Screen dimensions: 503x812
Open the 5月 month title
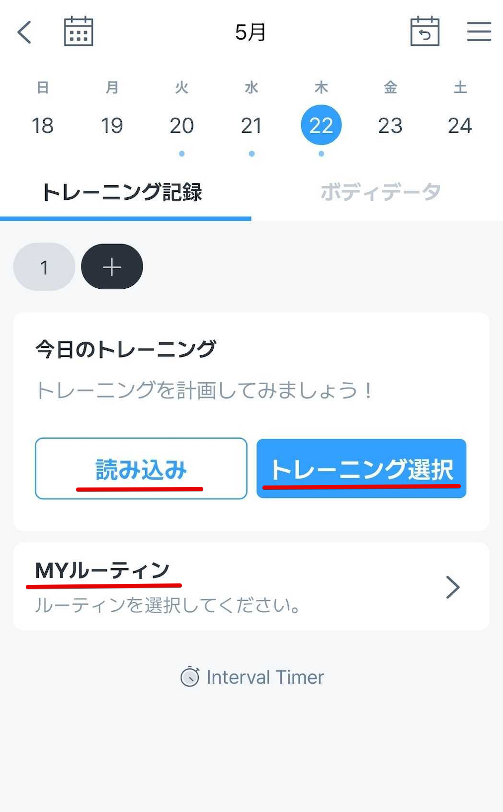[251, 32]
